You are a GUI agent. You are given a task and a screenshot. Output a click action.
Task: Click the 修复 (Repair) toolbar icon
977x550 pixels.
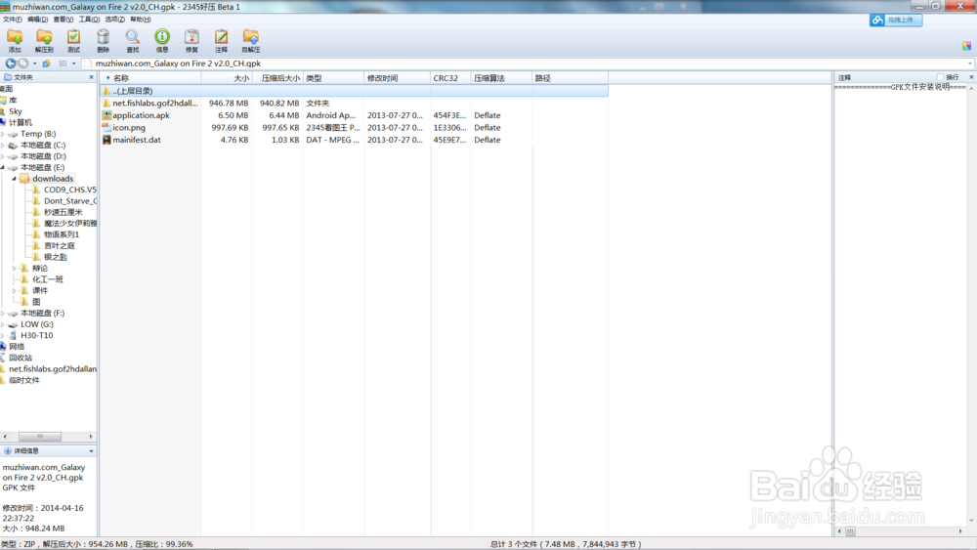click(x=191, y=40)
